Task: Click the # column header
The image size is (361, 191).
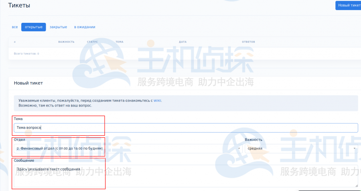Action: pyautogui.click(x=14, y=42)
